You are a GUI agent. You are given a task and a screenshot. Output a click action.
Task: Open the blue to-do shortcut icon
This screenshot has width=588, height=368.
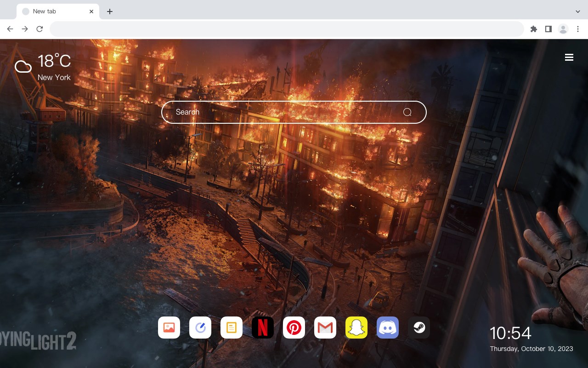(200, 328)
